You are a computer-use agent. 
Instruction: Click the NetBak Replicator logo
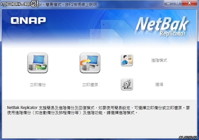point(162,26)
